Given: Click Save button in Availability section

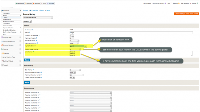Looking at the screenshot, I should pyautogui.click(x=27, y=82).
